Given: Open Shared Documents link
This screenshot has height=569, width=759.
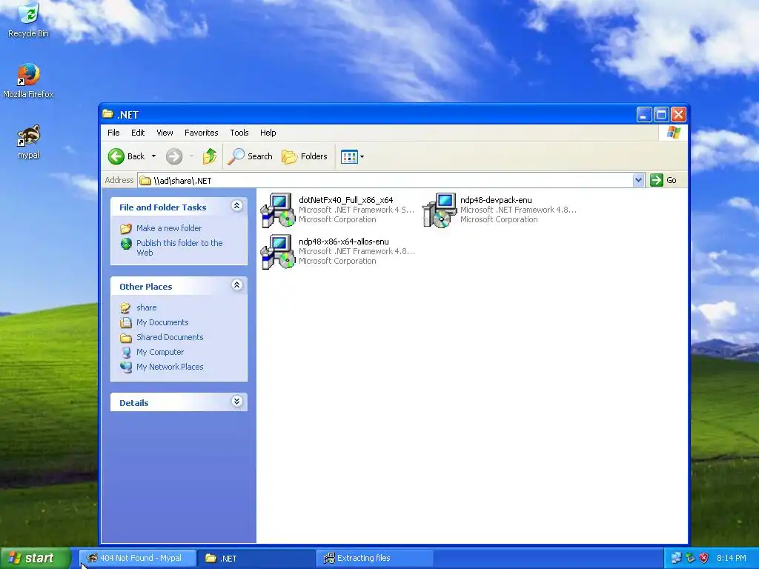Looking at the screenshot, I should pos(170,337).
